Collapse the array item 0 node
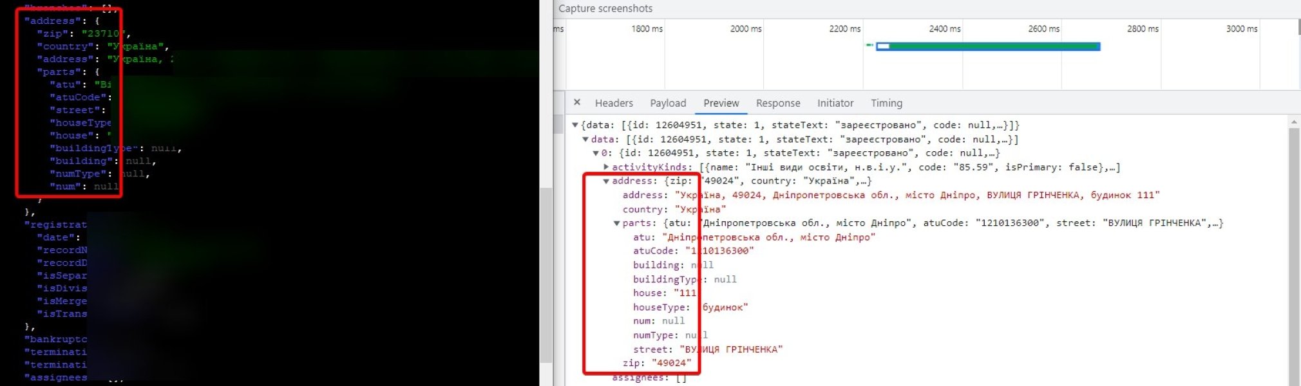Image resolution: width=1301 pixels, height=386 pixels. pyautogui.click(x=596, y=153)
